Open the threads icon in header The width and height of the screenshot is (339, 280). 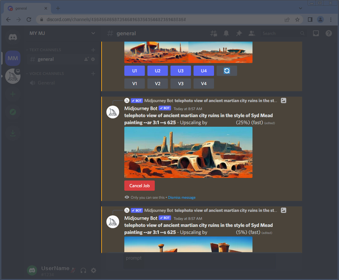(214, 34)
